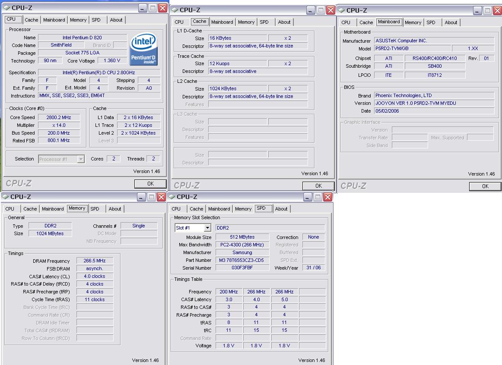The height and width of the screenshot is (365, 502).
Task: Click the L2 cache size '1024 KBytes'
Action: click(x=238, y=88)
